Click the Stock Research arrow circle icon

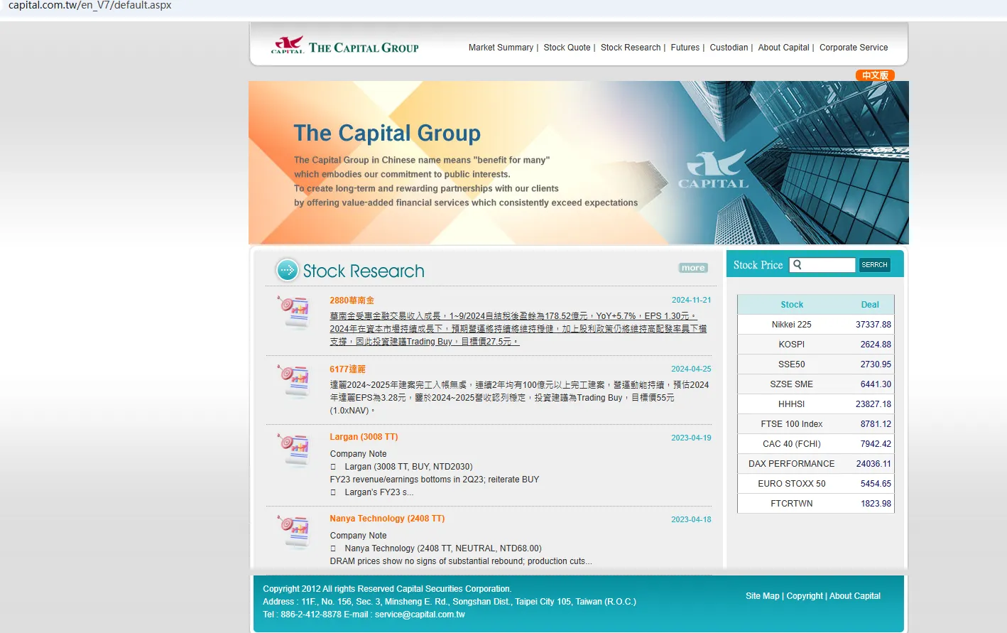pos(287,270)
